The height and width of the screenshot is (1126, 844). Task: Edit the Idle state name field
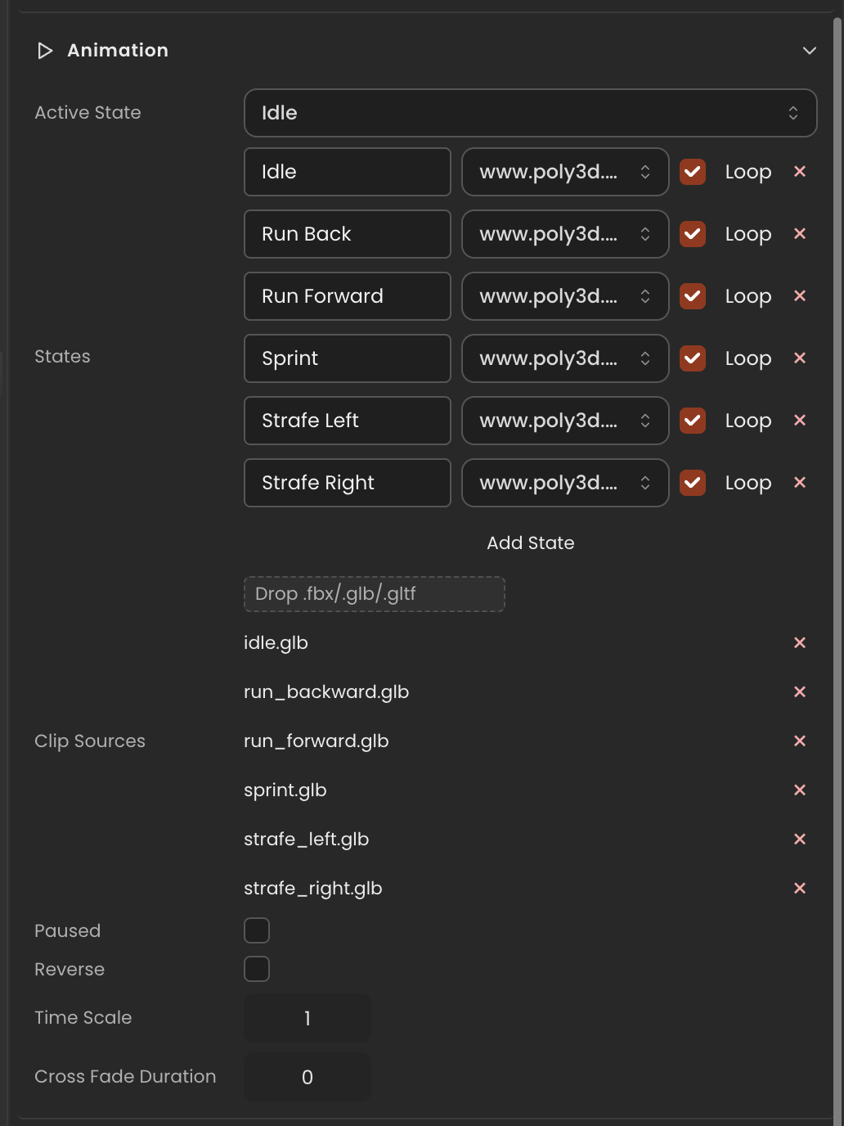(x=348, y=172)
